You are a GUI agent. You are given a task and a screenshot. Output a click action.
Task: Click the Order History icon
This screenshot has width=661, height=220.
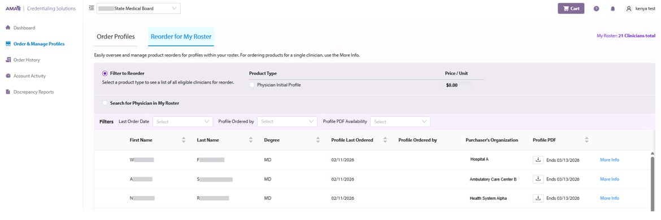8,60
